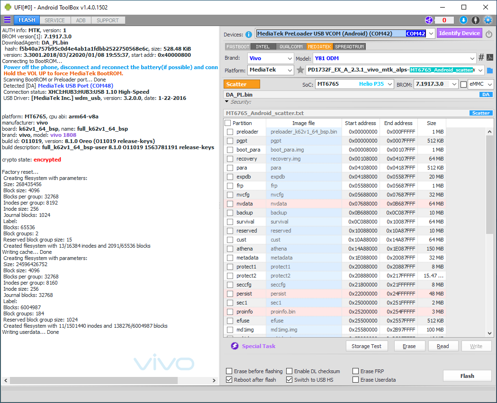Click the blue download arrow icon
The image size is (497, 403).
(463, 20)
